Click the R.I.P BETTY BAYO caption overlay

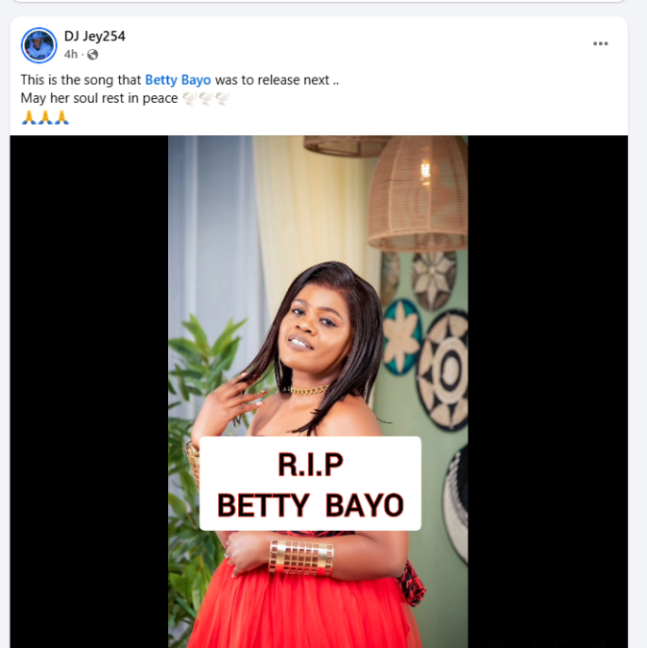[x=310, y=483]
